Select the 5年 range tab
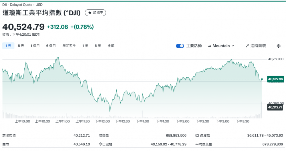The height and width of the screenshot is (151, 286). coord(98,46)
